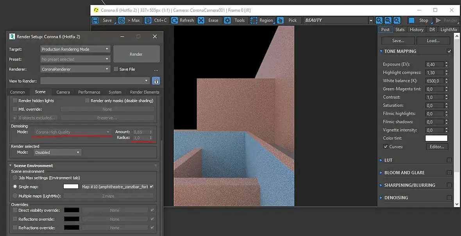The height and width of the screenshot is (236, 461).
Task: Click the zoom in magnifier icon
Action: pyautogui.click(x=379, y=20)
